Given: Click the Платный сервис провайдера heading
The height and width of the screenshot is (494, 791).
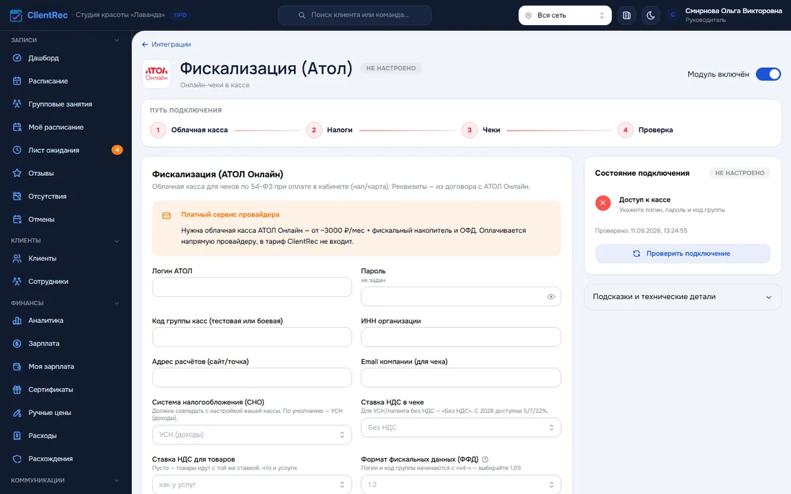Looking at the screenshot, I should pos(230,215).
